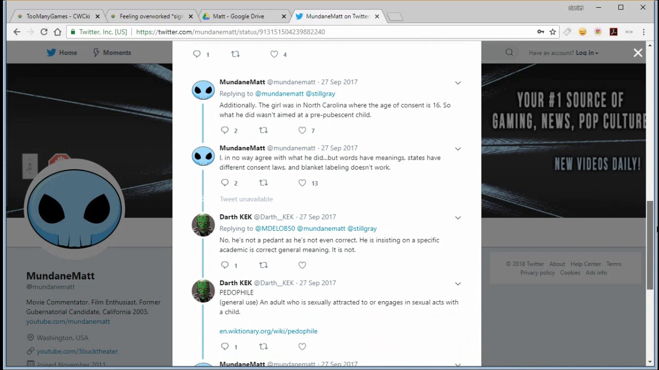This screenshot has width=659, height=370.
Task: Open the en.wiktionary.org/wiki/pedophile link
Action: point(268,331)
